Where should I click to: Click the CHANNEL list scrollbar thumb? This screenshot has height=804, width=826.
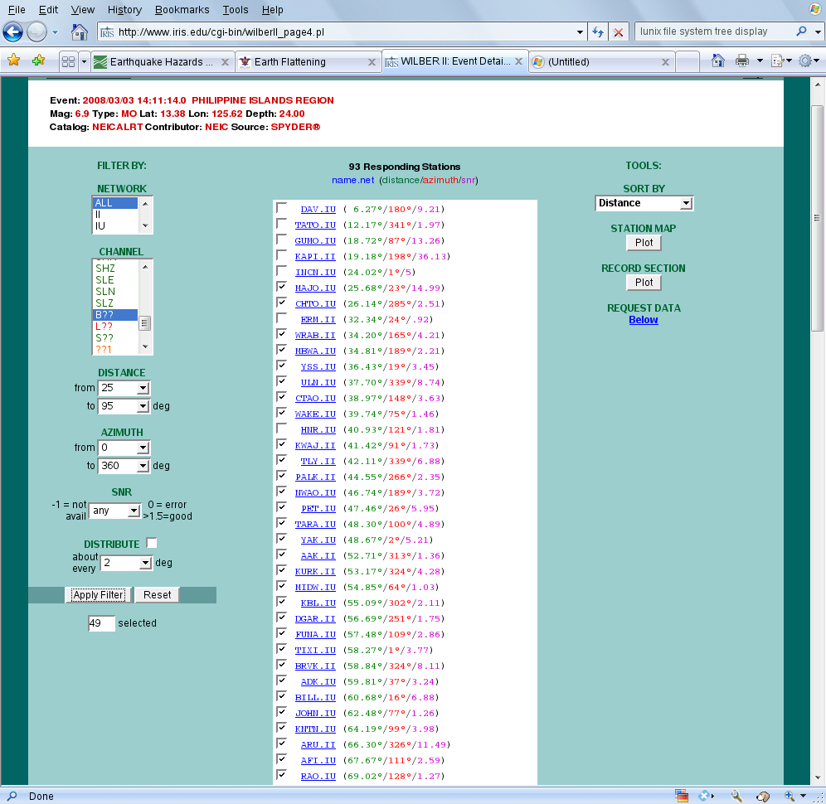pyautogui.click(x=145, y=322)
